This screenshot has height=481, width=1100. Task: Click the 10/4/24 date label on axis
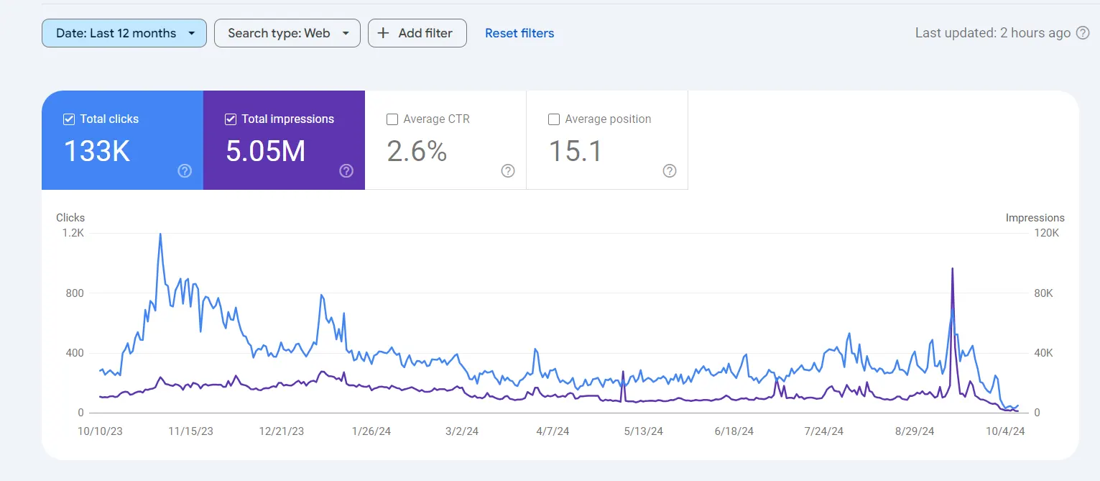(x=1004, y=431)
